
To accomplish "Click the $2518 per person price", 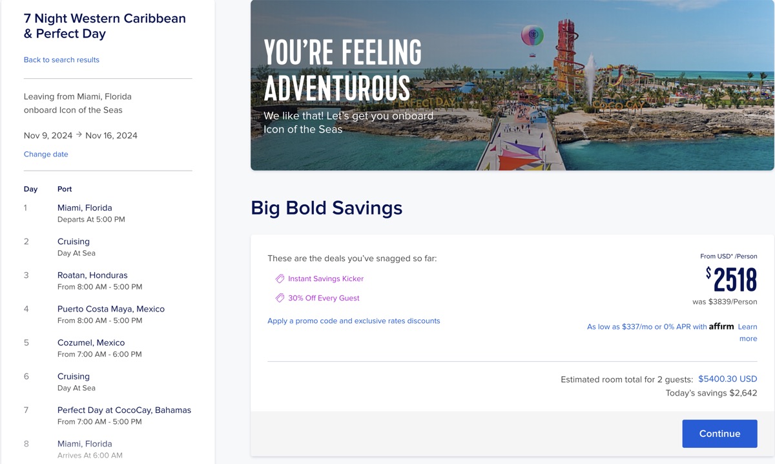I will coord(732,280).
